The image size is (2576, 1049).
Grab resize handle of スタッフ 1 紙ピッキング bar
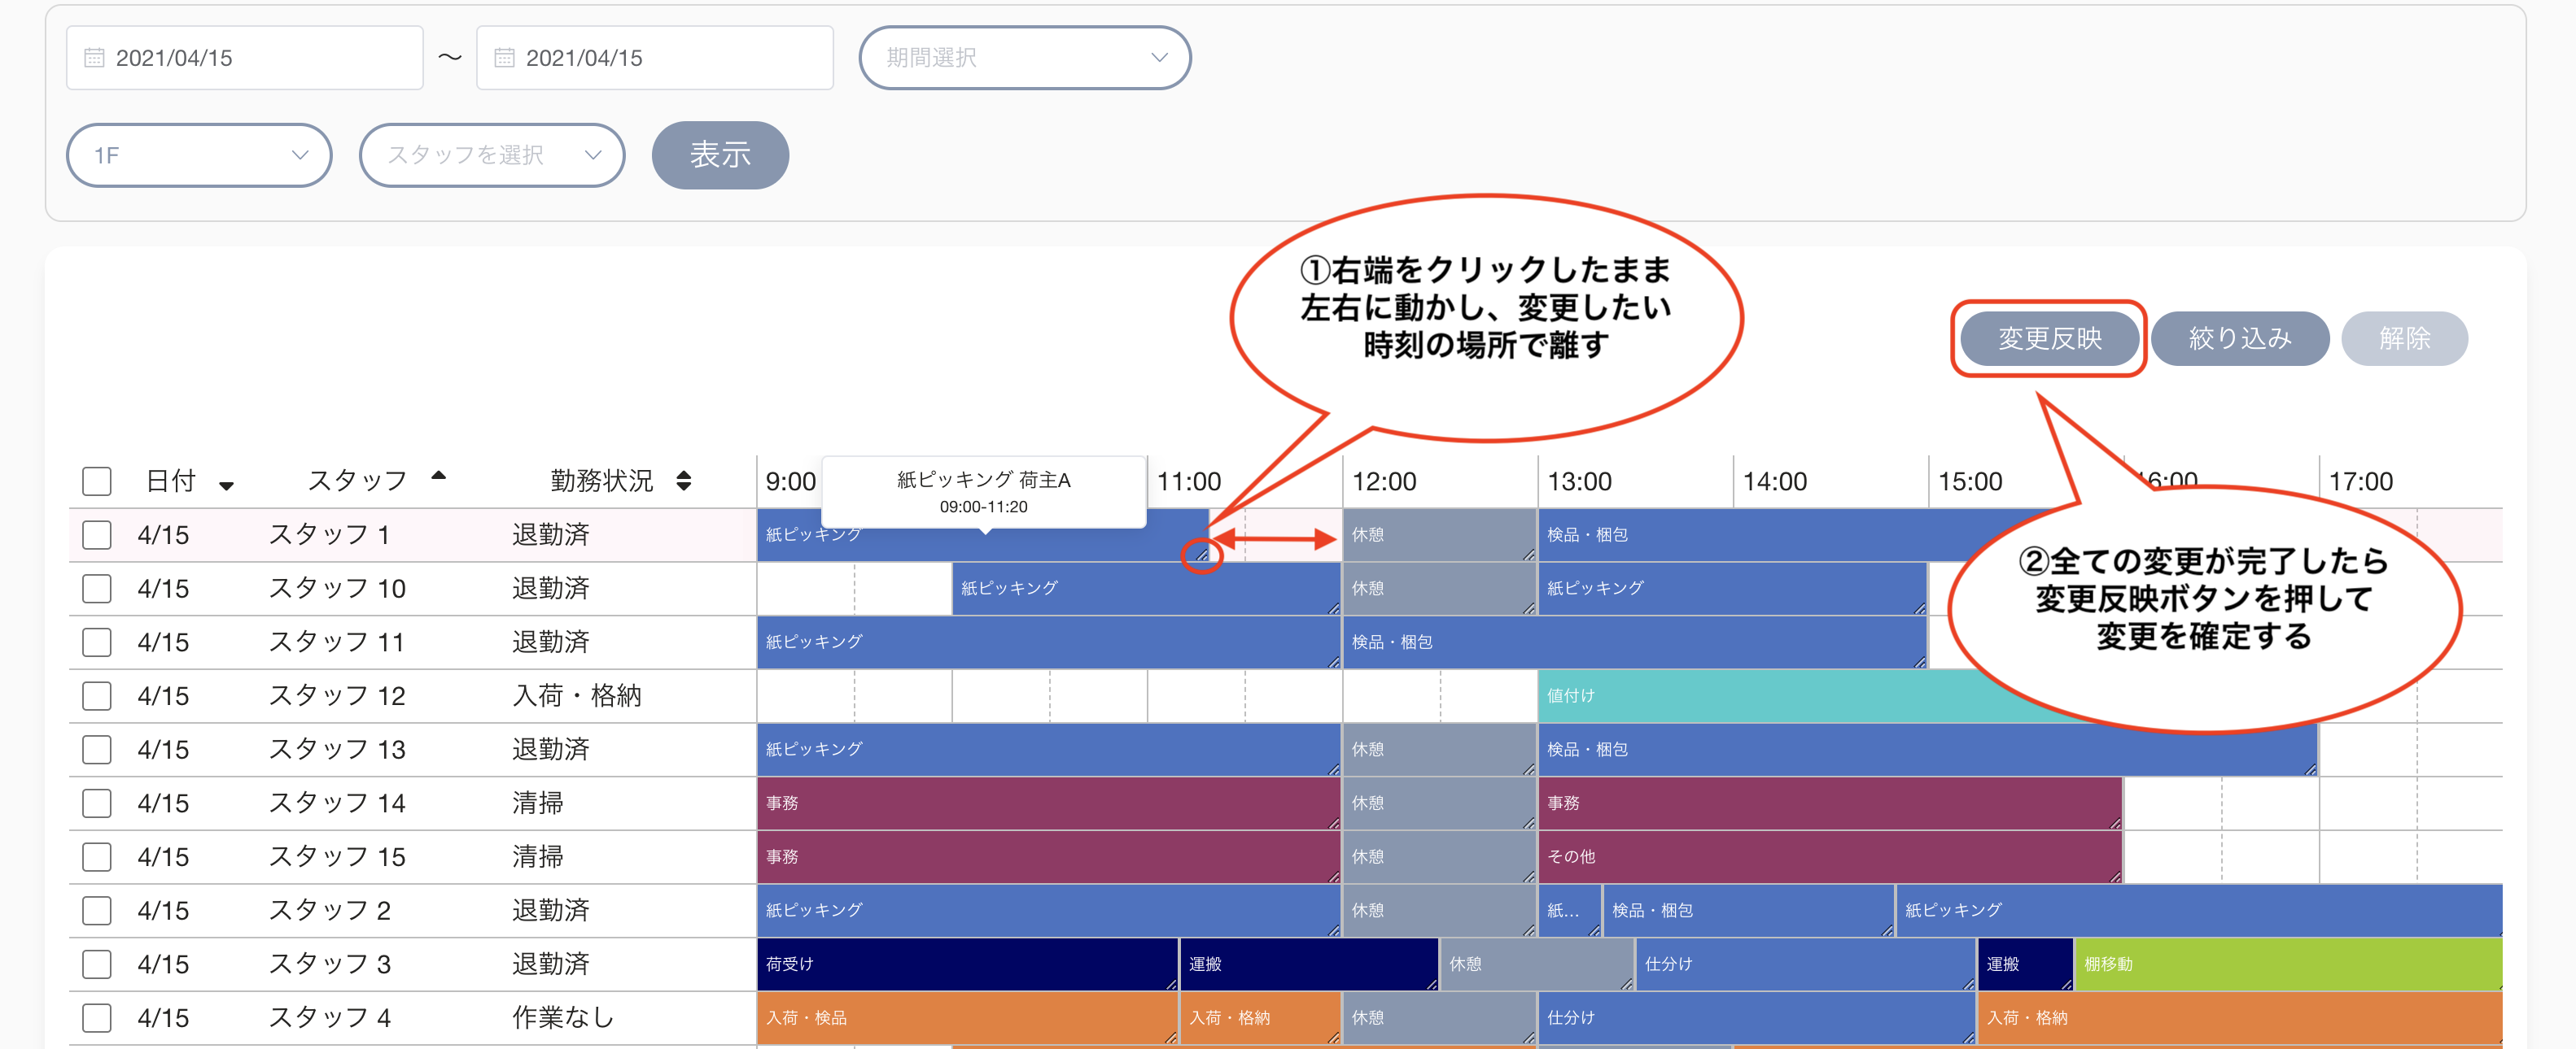click(1202, 554)
